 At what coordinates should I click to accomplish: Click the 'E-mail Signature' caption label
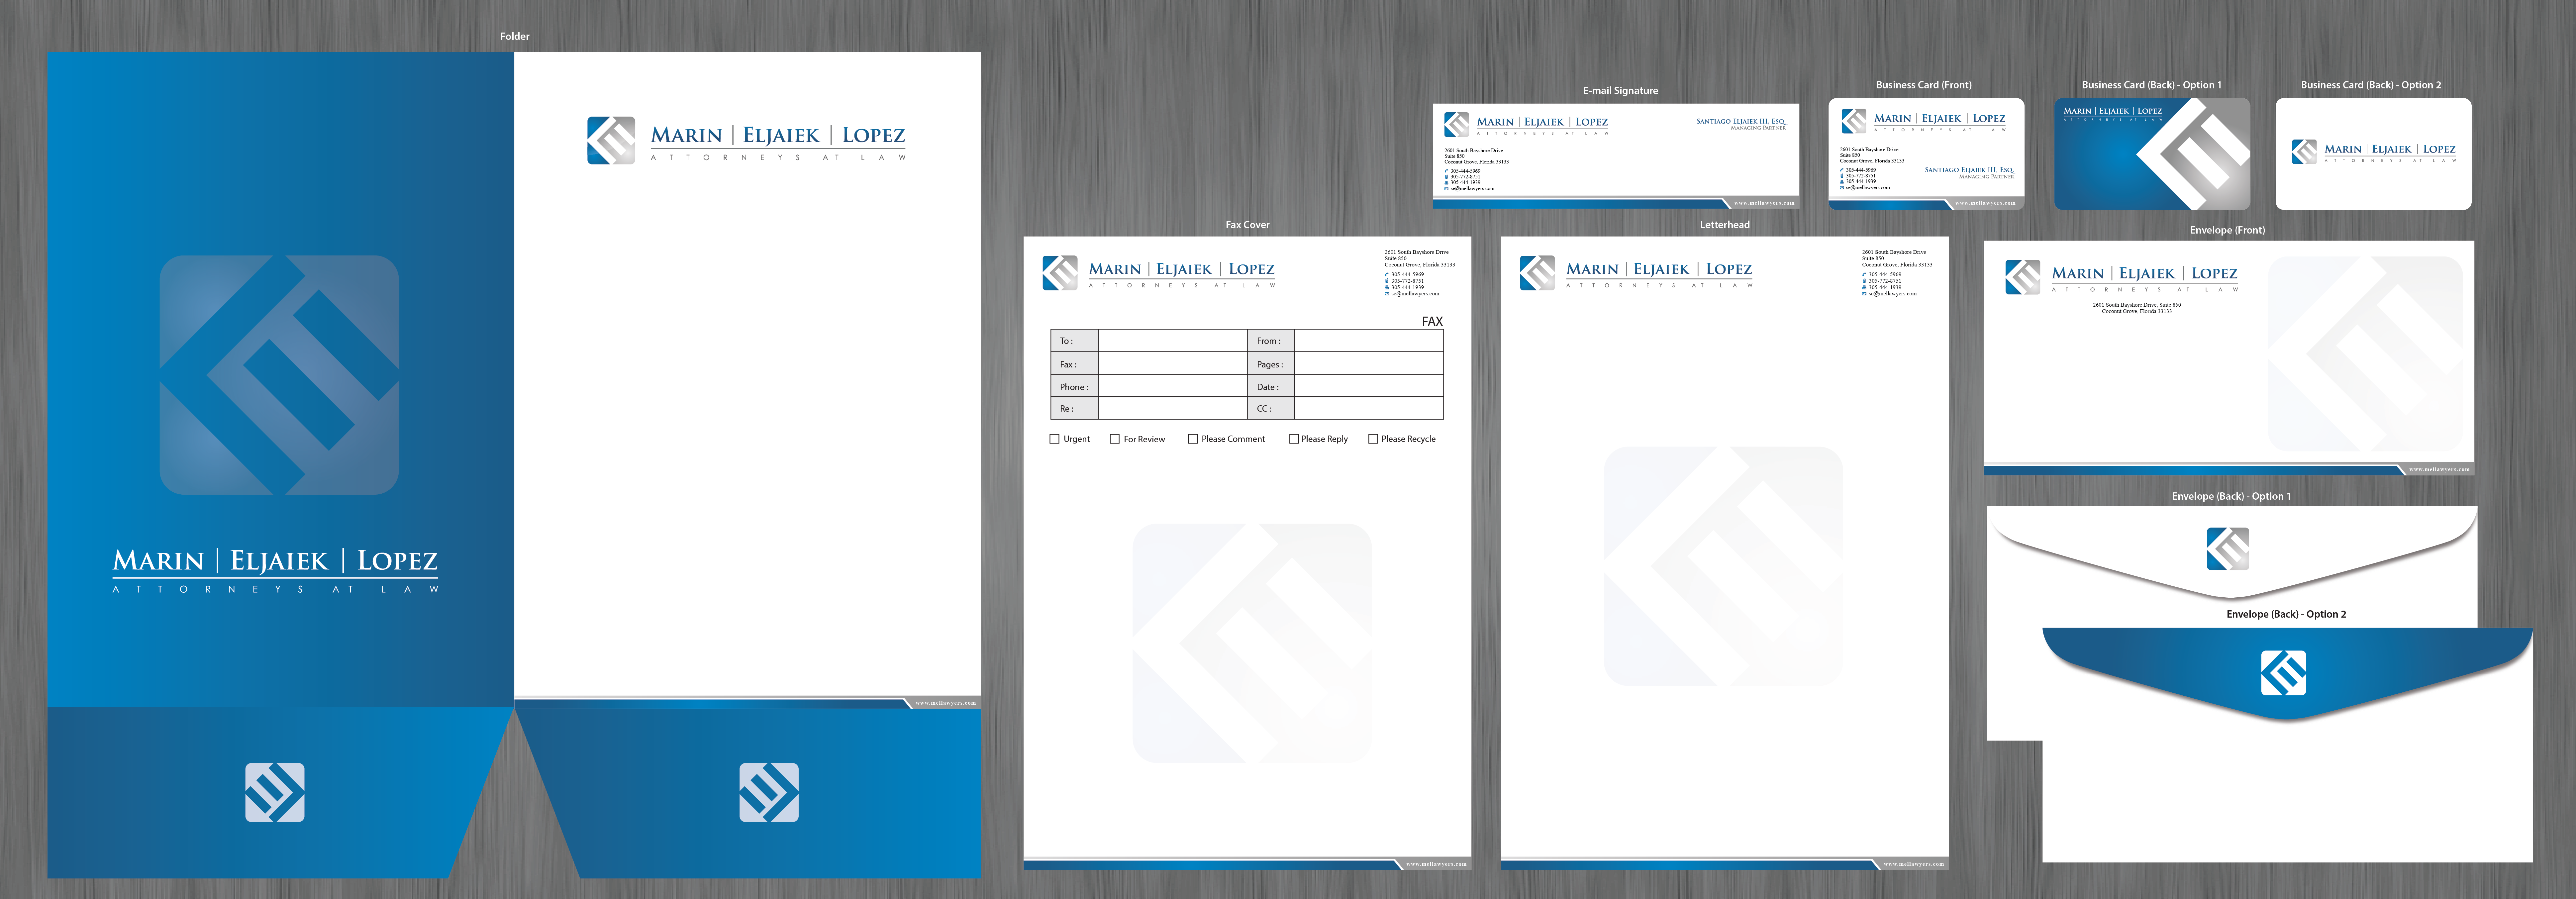[x=1620, y=91]
